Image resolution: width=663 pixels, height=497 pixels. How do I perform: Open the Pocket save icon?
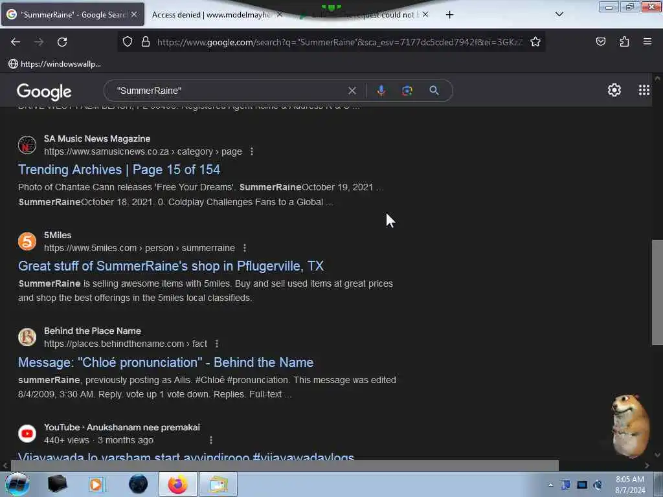[x=600, y=41]
